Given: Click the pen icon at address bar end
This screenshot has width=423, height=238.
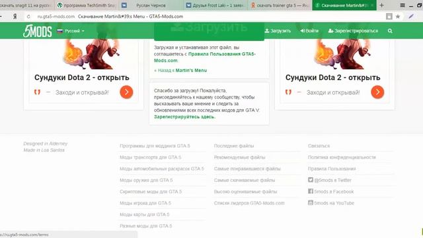Looking at the screenshot, I should [411, 17].
